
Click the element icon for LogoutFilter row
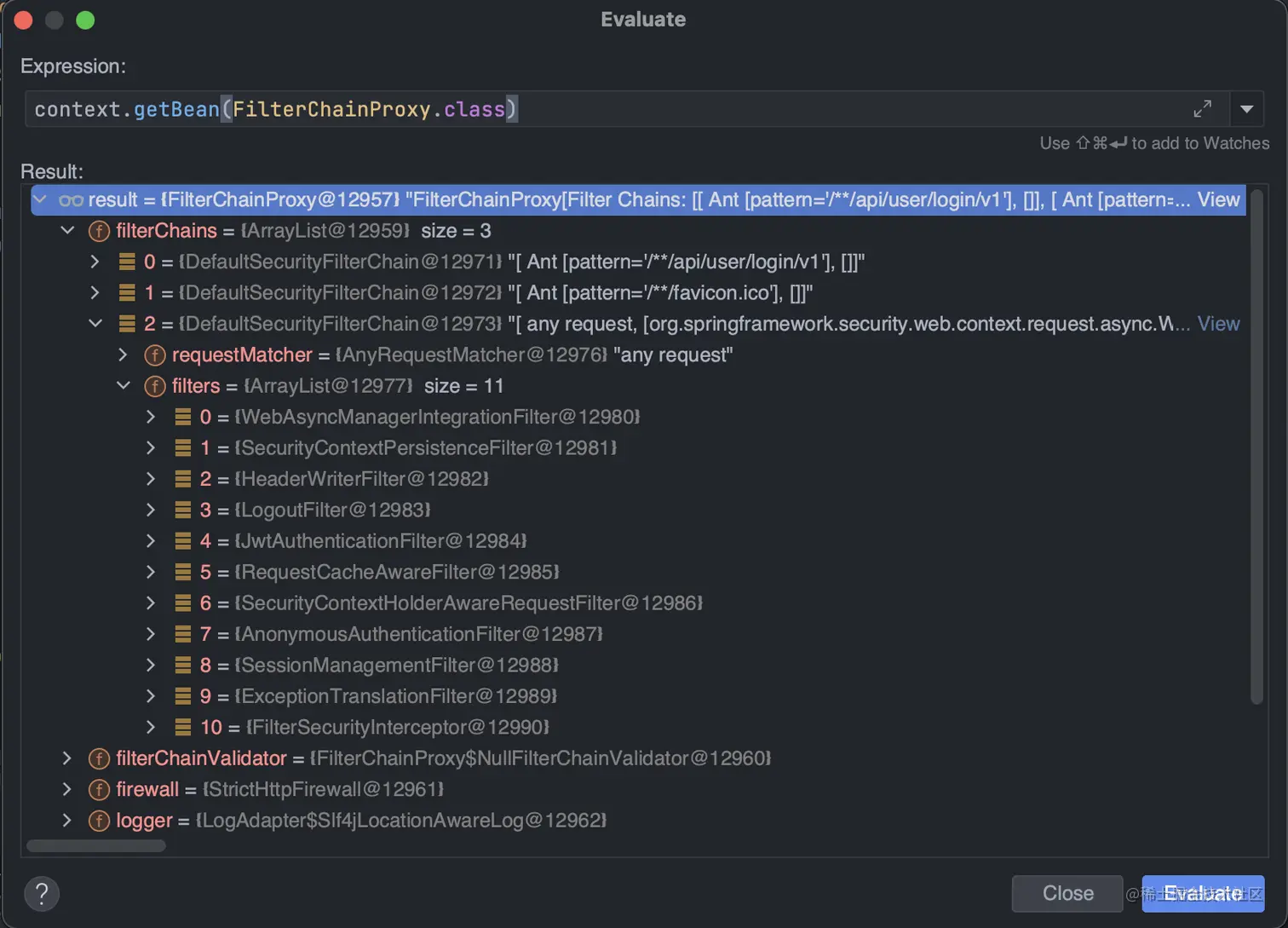[x=182, y=510]
